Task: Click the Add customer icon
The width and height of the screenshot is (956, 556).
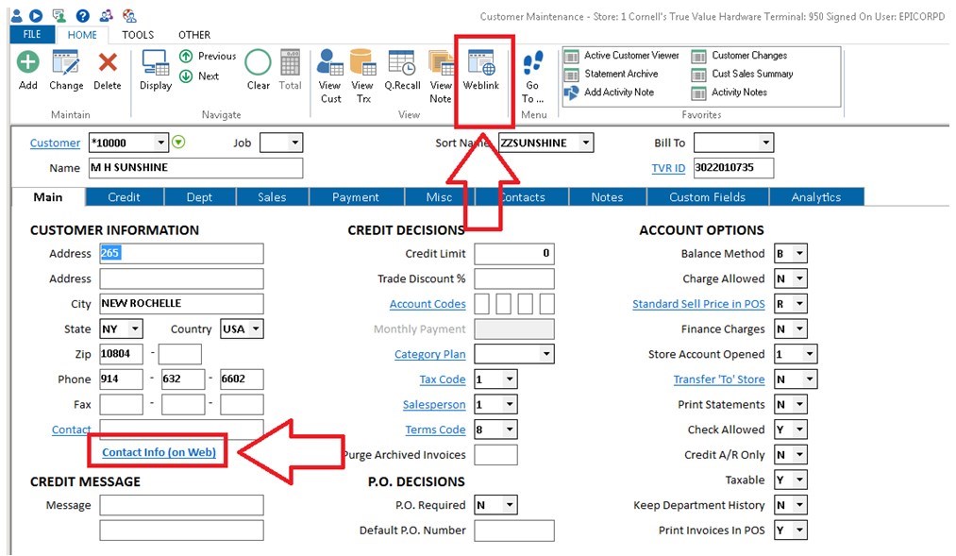Action: point(28,63)
